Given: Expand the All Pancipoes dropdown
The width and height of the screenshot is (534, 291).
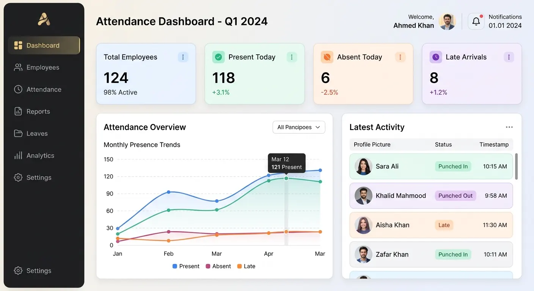Looking at the screenshot, I should (299, 127).
